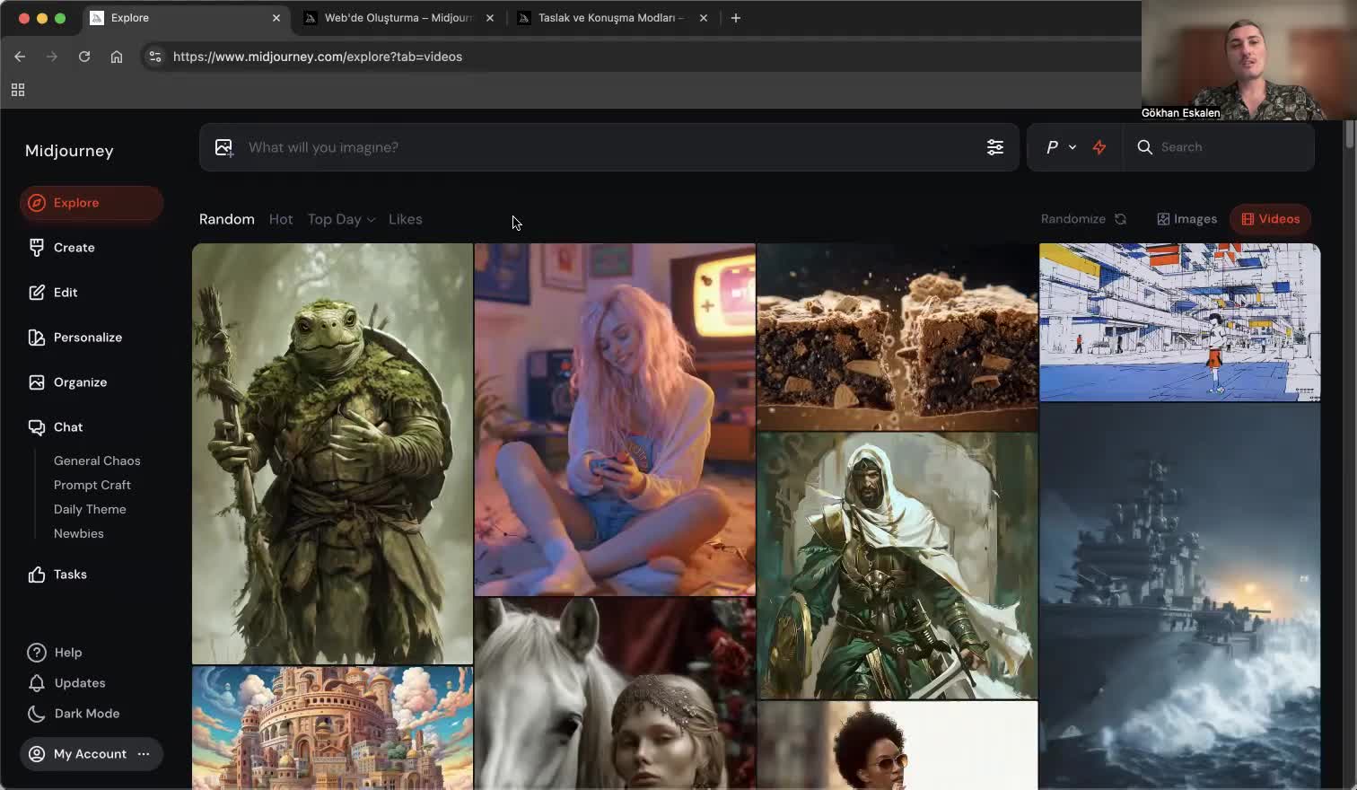Screen dimensions: 1357x790
Task: Open the Prompt Craft chat room
Action: point(92,485)
